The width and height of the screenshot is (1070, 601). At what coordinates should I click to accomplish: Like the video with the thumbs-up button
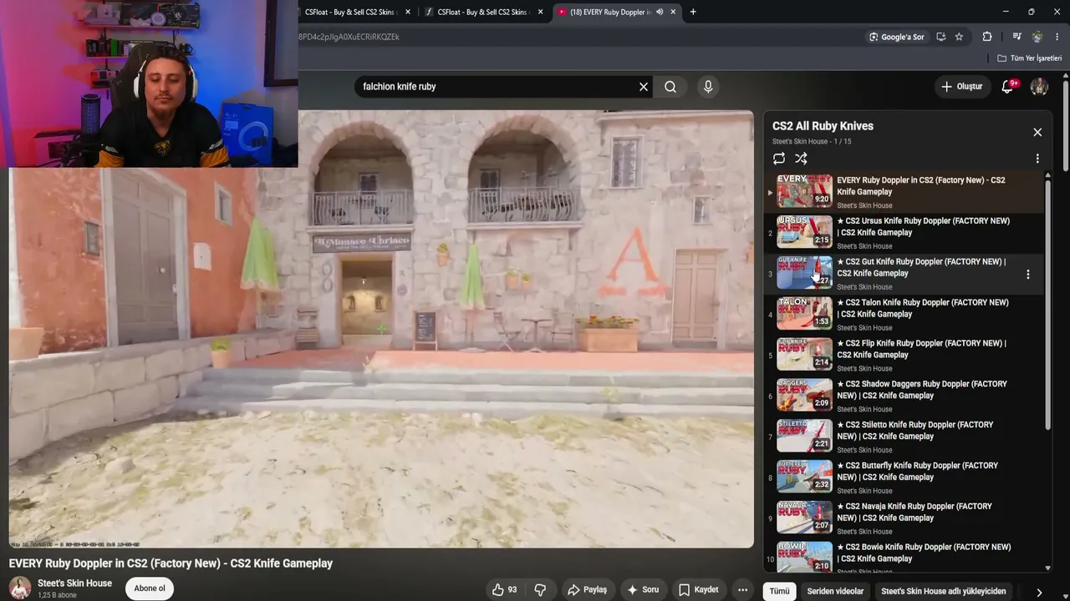[x=504, y=590]
